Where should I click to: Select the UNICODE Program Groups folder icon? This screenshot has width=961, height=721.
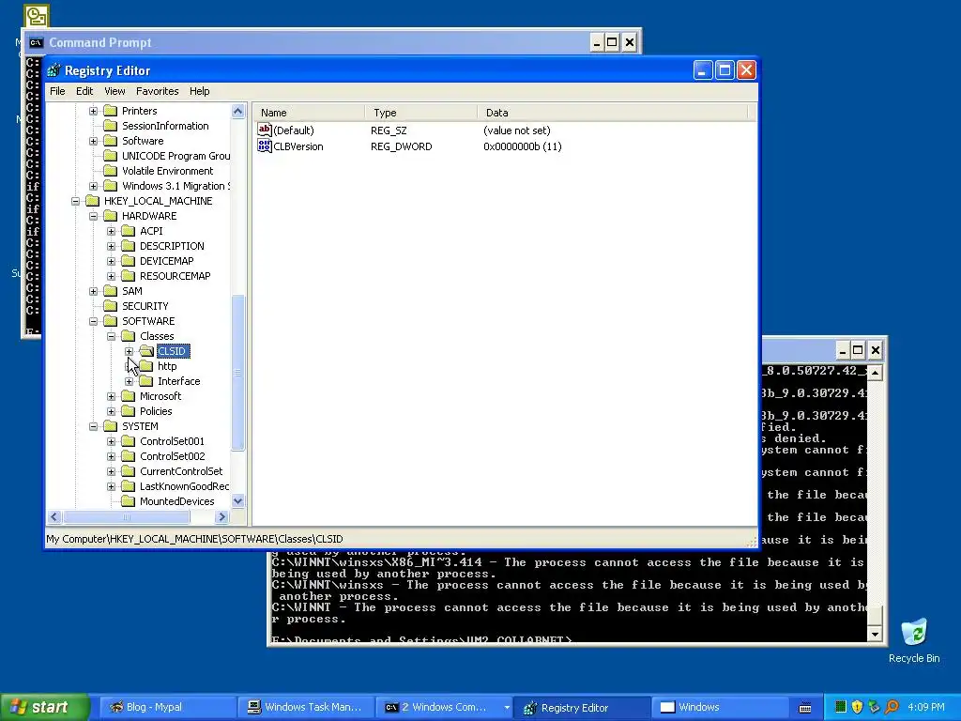click(111, 156)
